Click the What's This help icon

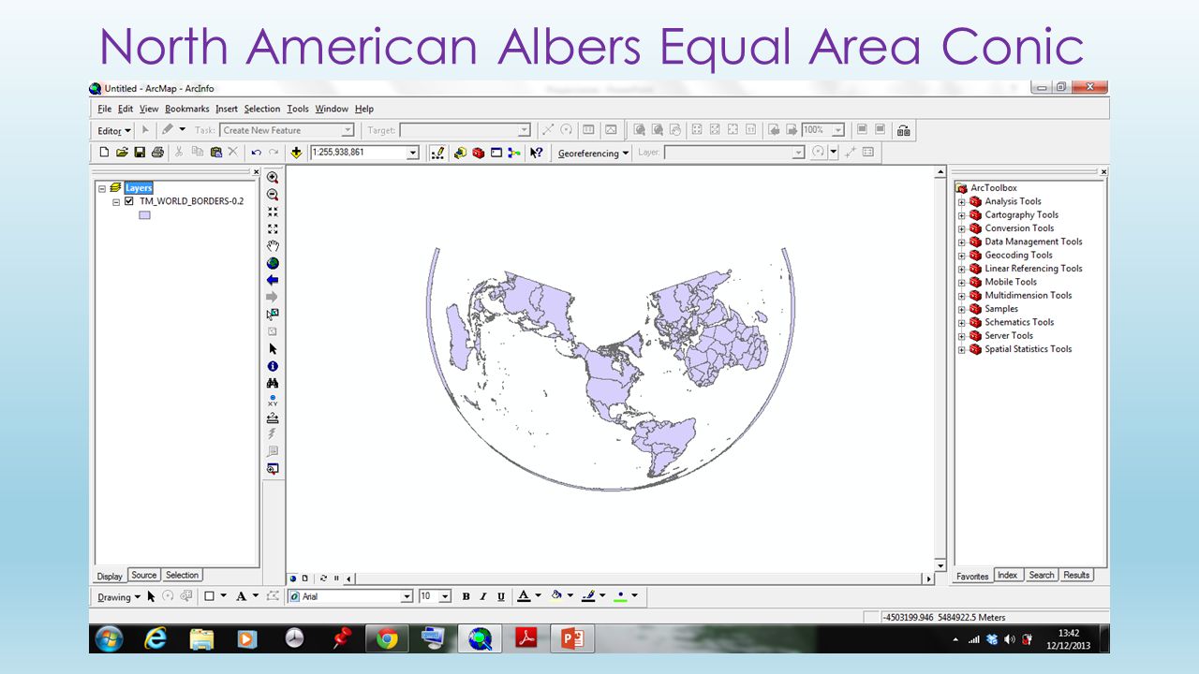(x=537, y=153)
